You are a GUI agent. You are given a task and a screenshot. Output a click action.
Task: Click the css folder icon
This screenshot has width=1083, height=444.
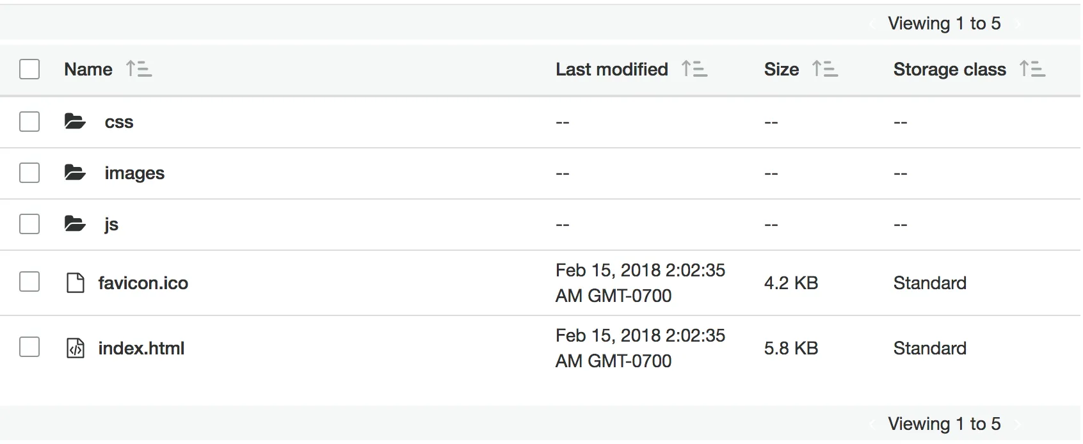[75, 122]
